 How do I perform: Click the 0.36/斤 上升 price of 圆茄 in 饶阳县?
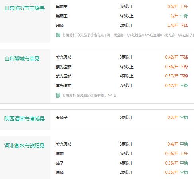pyautogui.click(x=176, y=154)
